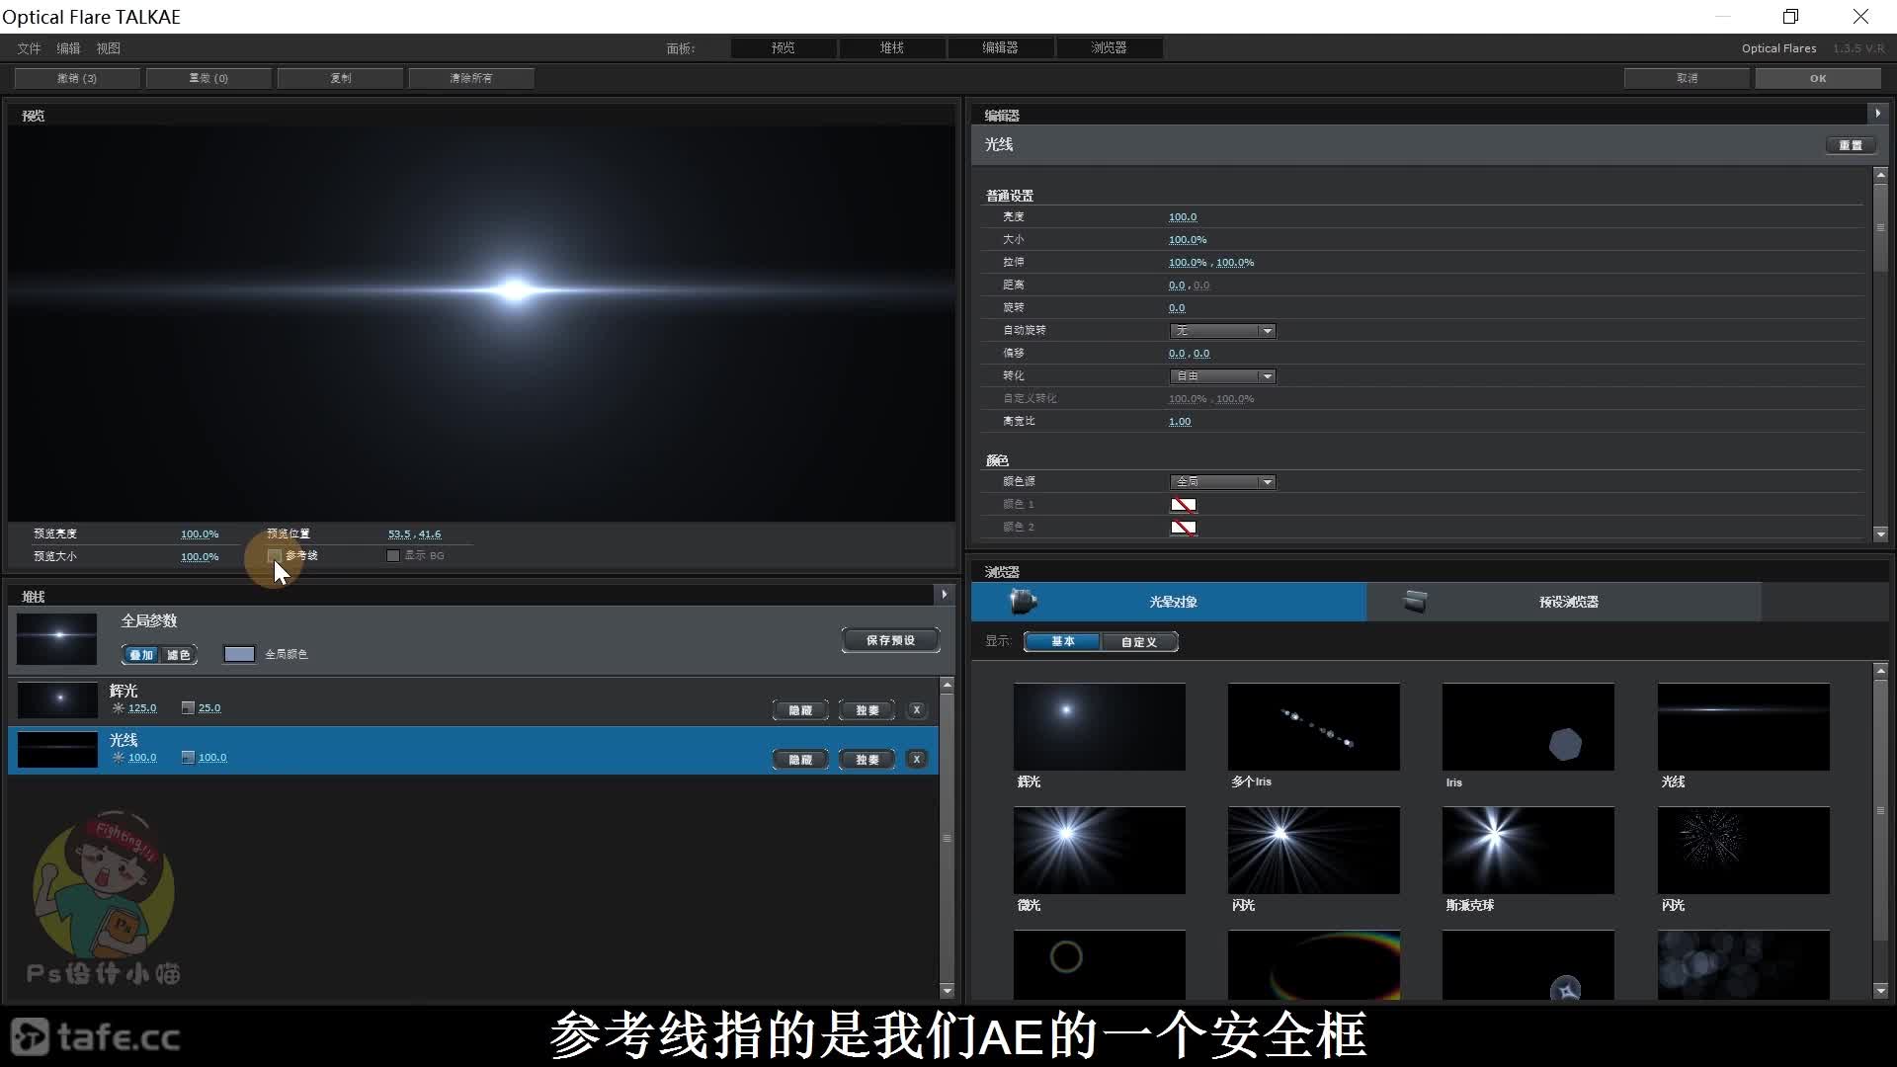1897x1067 pixels.
Task: Open the 文件 menu
Action: pos(29,48)
